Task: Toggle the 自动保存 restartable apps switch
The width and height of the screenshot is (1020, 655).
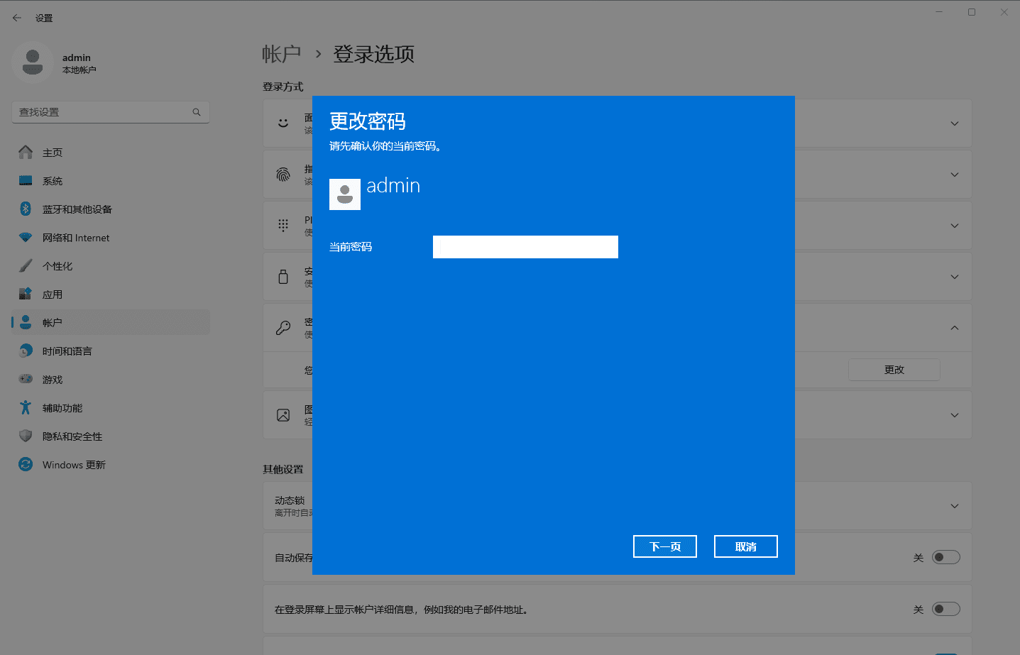Action: click(945, 557)
